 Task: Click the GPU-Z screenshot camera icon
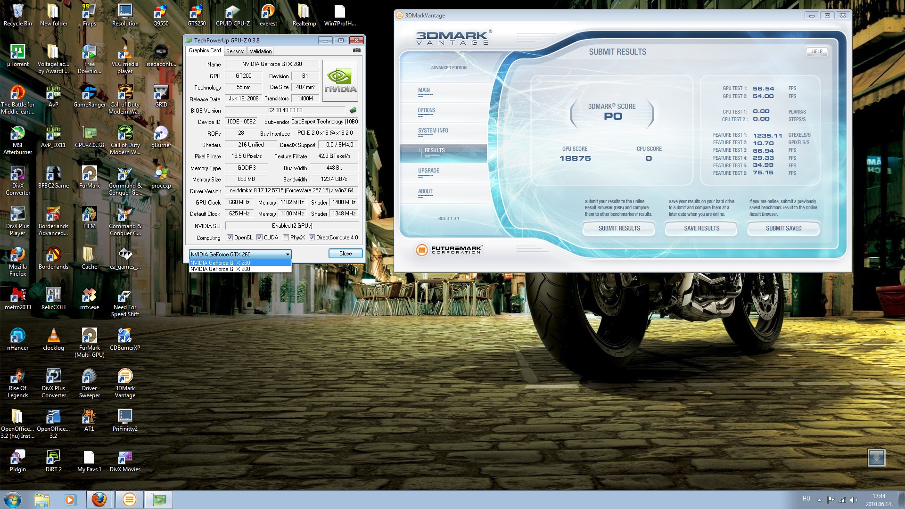[x=357, y=50]
